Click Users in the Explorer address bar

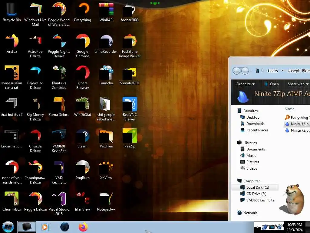(273, 71)
